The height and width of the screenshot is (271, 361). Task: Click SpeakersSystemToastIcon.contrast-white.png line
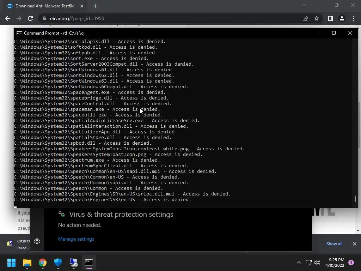point(129,149)
